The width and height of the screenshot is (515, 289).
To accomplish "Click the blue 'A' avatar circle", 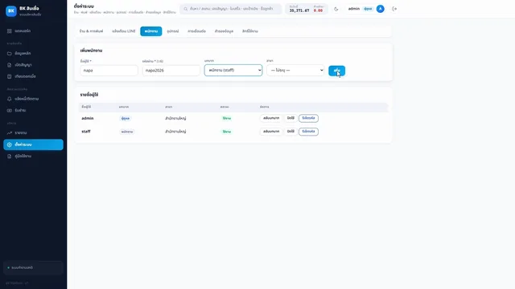I will pos(381,9).
